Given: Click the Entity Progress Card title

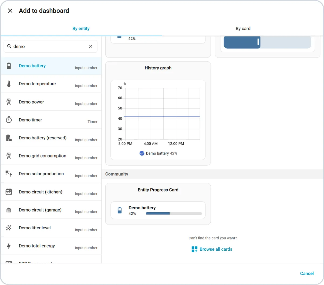Looking at the screenshot, I should (x=158, y=190).
